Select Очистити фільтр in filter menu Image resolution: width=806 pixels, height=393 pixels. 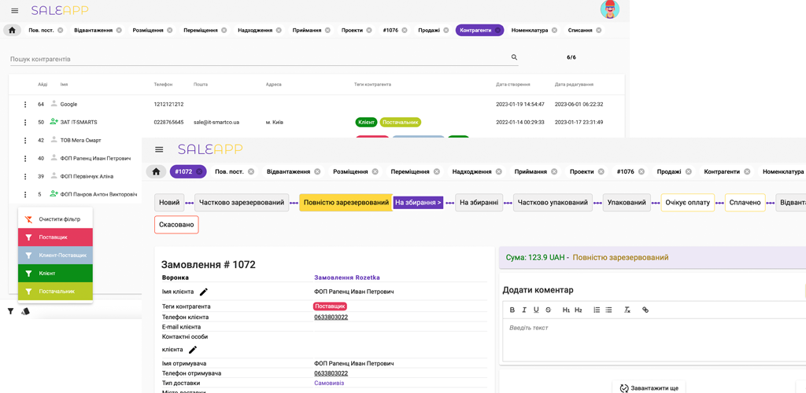pos(55,219)
